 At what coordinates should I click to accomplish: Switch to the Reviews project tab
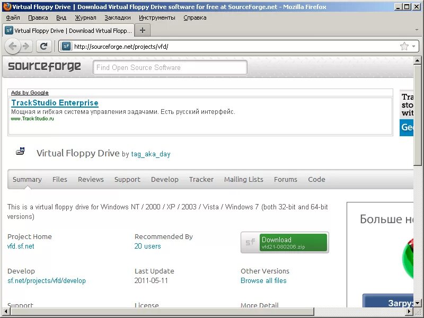tap(91, 179)
